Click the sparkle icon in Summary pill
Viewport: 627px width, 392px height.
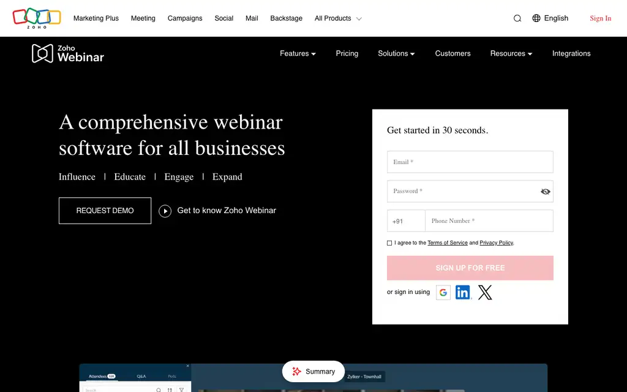coord(296,372)
